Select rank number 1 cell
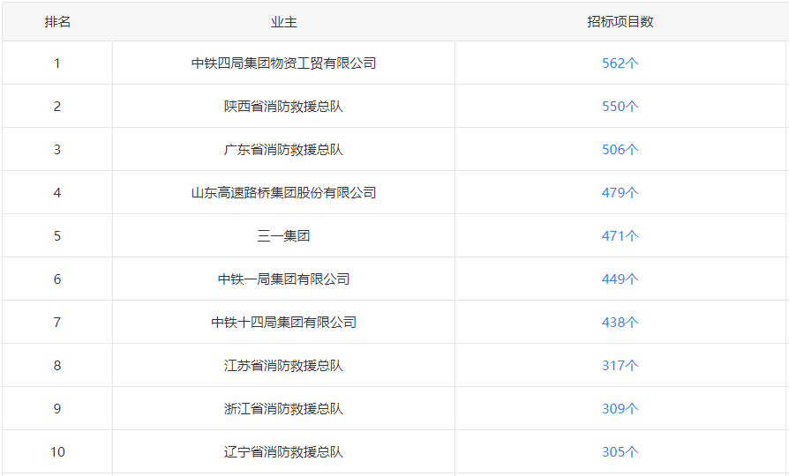 pyautogui.click(x=57, y=63)
